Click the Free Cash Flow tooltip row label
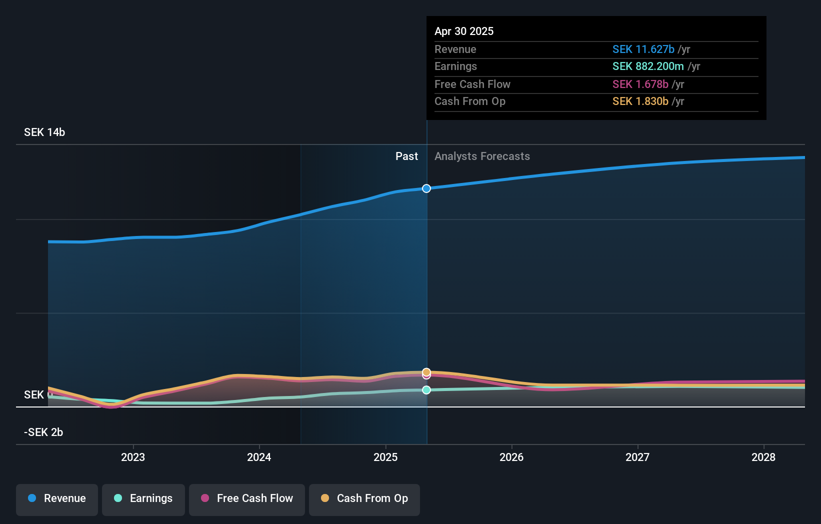The image size is (821, 524). [x=472, y=84]
